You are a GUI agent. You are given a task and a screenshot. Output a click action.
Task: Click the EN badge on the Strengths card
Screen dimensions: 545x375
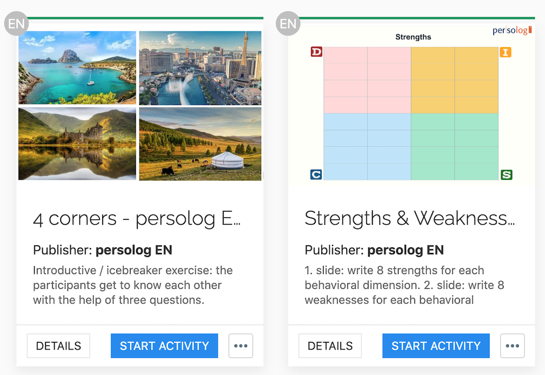coord(288,24)
